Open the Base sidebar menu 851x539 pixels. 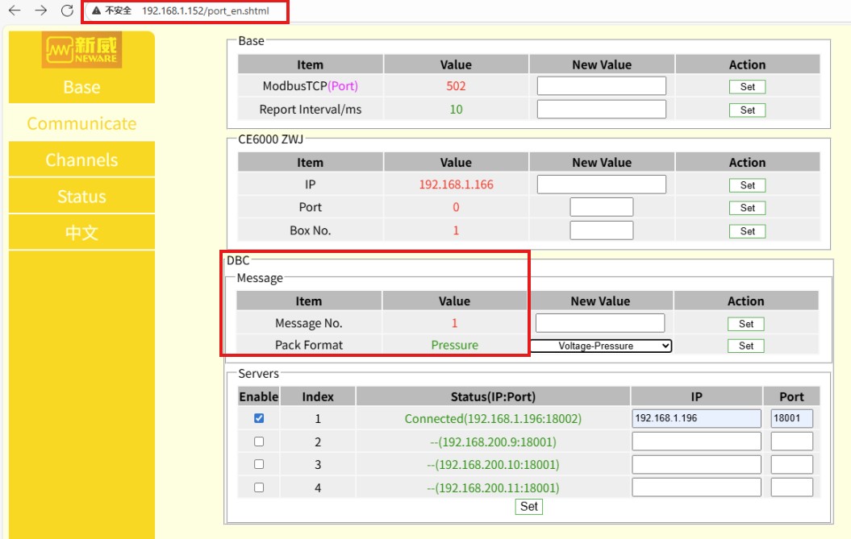[81, 87]
